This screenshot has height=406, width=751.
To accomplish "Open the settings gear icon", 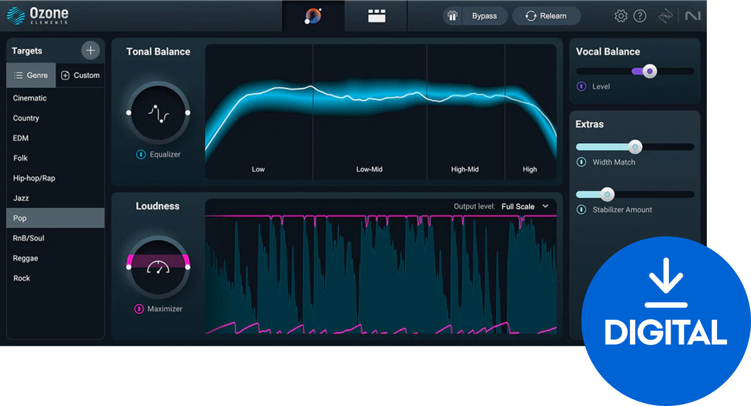I will [620, 16].
